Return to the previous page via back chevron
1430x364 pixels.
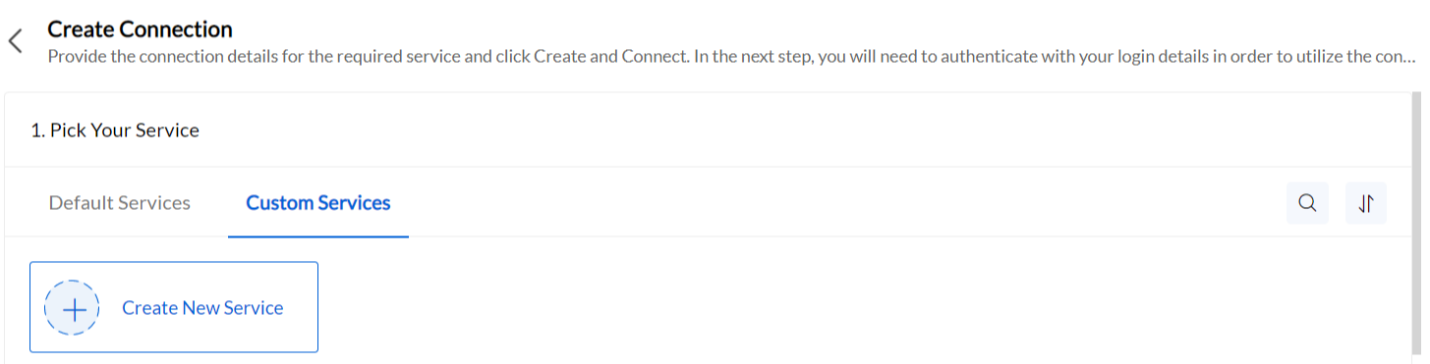coord(15,41)
